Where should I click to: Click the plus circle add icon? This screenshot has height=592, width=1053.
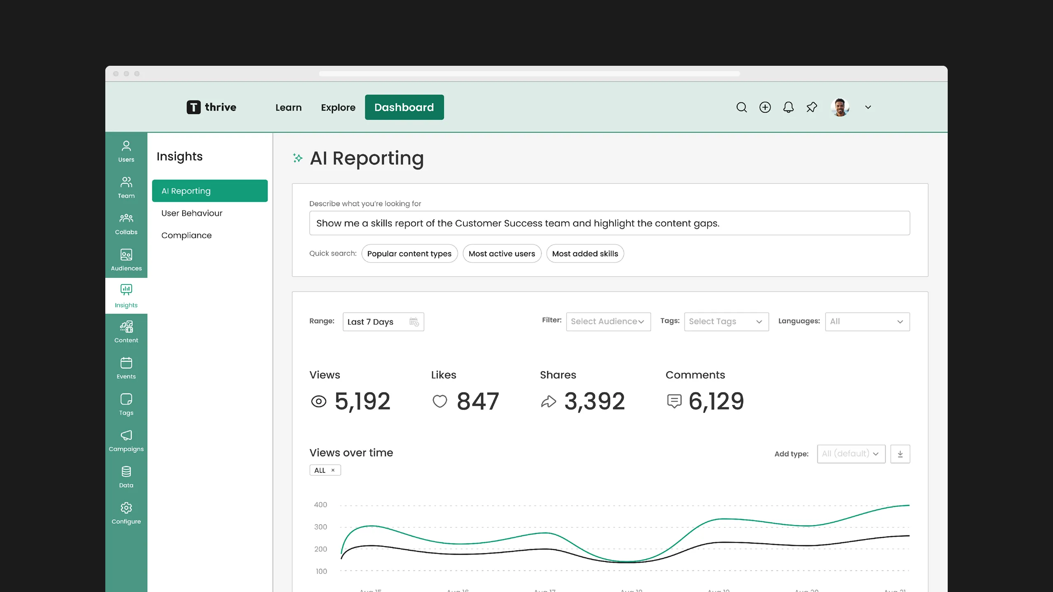765,107
